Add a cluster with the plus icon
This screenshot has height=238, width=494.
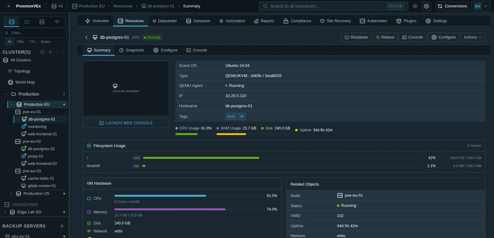click(50, 52)
